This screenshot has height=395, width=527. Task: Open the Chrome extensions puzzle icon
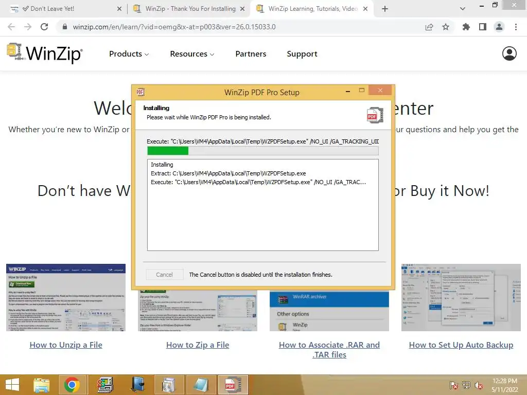(x=466, y=27)
